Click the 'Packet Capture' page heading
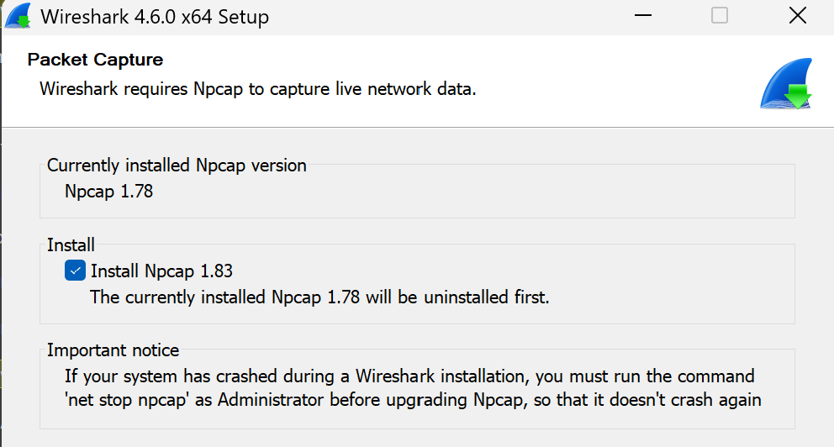The image size is (834, 447). 95,60
